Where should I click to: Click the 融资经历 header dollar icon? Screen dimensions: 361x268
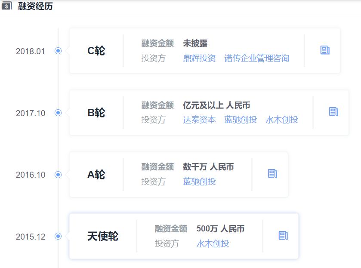tap(7, 6)
